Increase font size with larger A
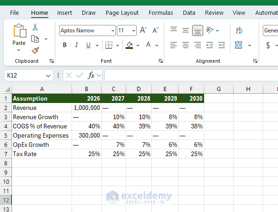This screenshot has width=278, height=212. pos(144,30)
